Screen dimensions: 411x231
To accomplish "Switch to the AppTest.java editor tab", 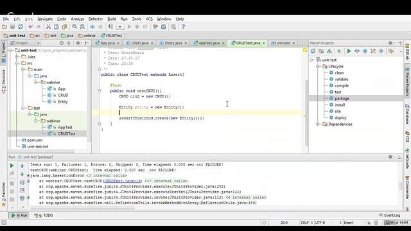I will (209, 43).
